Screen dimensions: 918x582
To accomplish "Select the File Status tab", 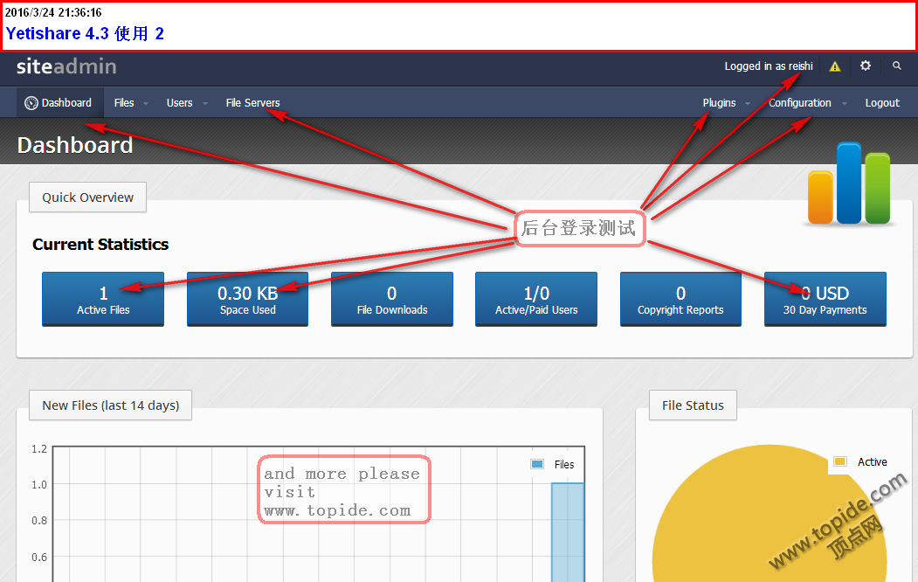I will (x=693, y=405).
